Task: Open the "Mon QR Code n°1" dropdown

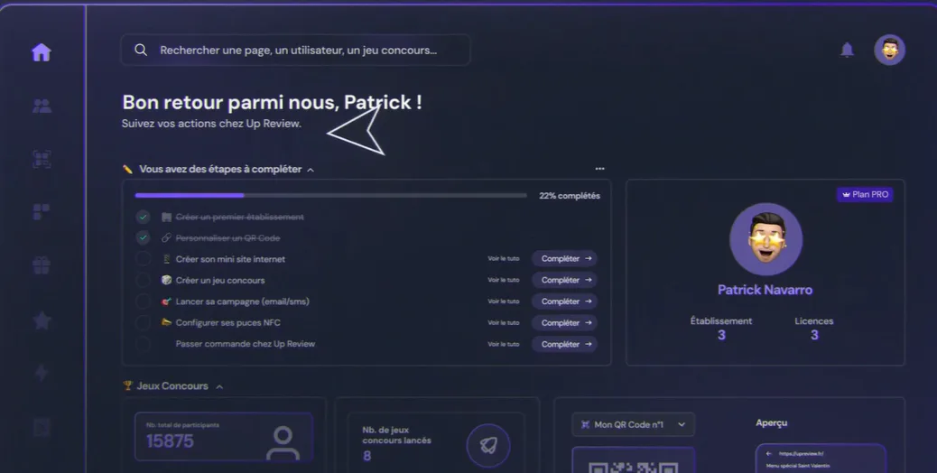Action: 634,424
